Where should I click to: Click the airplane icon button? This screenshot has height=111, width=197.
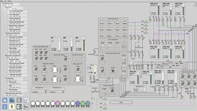(x=5, y=100)
